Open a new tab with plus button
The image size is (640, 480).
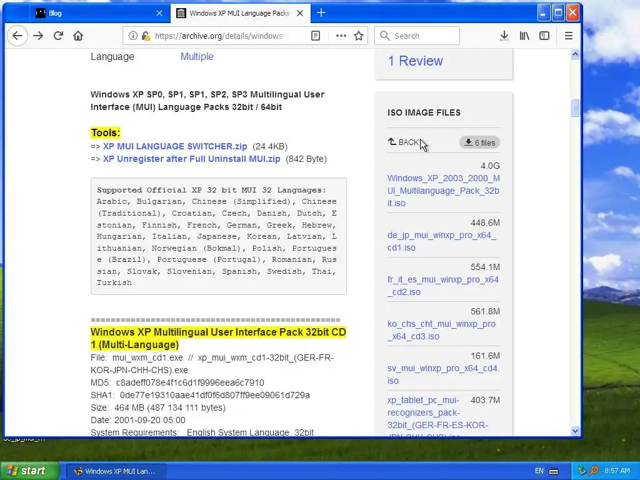point(321,12)
